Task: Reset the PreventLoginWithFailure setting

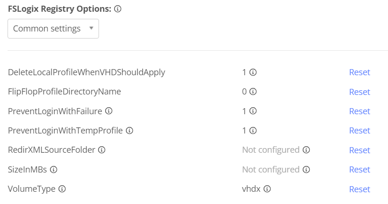Action: pyautogui.click(x=359, y=111)
